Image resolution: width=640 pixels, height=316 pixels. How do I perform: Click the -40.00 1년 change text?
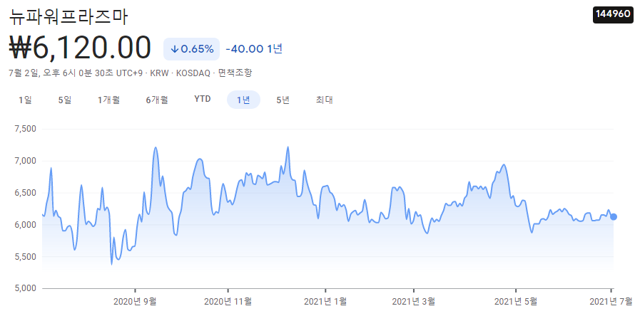(x=254, y=49)
